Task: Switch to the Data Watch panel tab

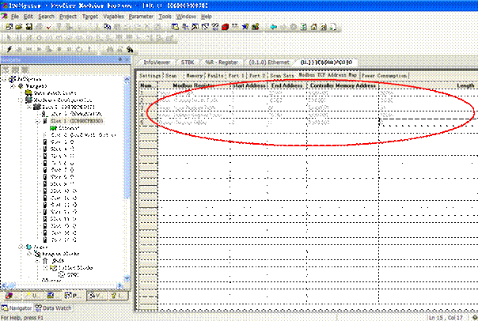Action: (x=58, y=307)
